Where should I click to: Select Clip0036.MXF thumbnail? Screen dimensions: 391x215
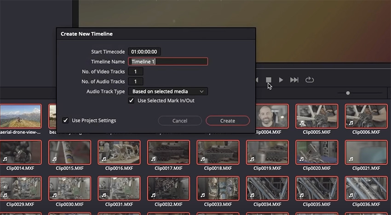[366, 188]
